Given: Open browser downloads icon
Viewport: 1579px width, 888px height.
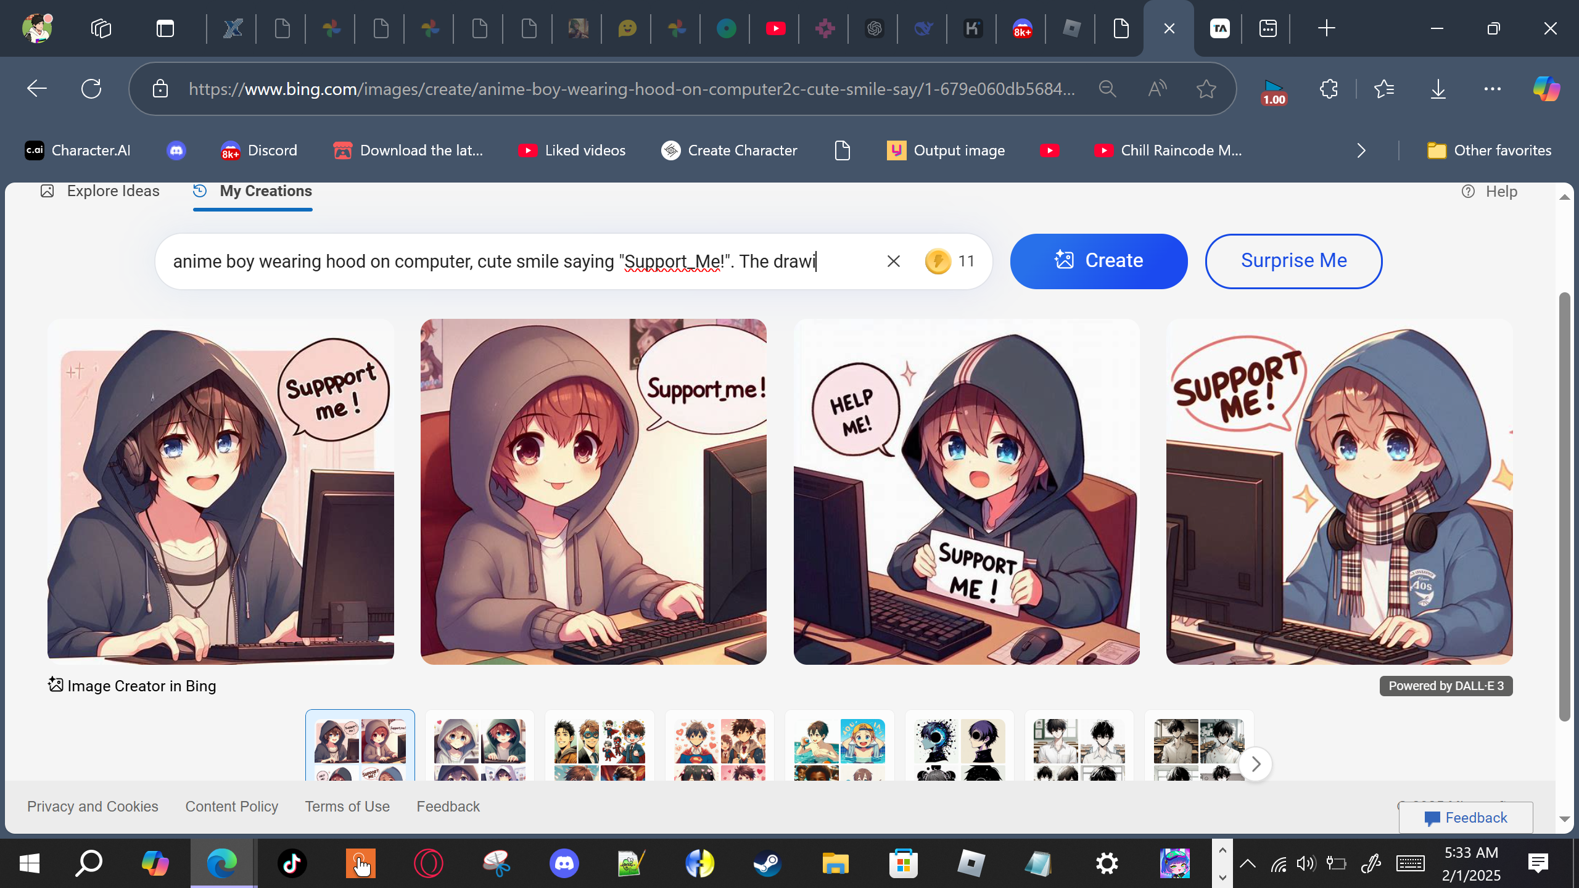Looking at the screenshot, I should pos(1438,89).
